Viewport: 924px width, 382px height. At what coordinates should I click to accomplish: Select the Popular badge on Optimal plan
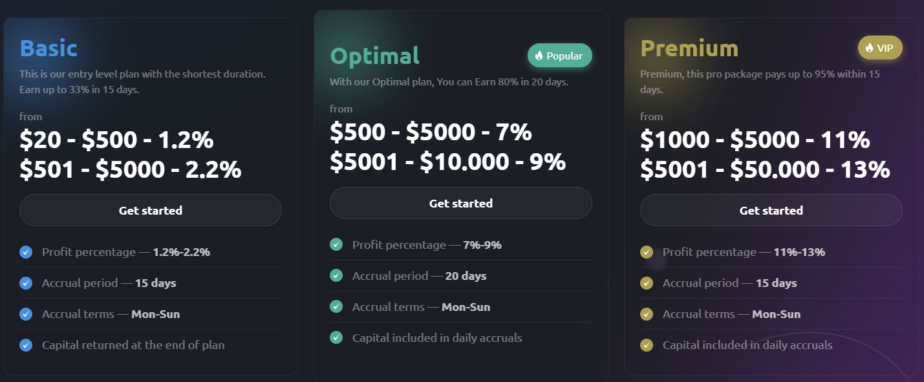[x=559, y=56]
